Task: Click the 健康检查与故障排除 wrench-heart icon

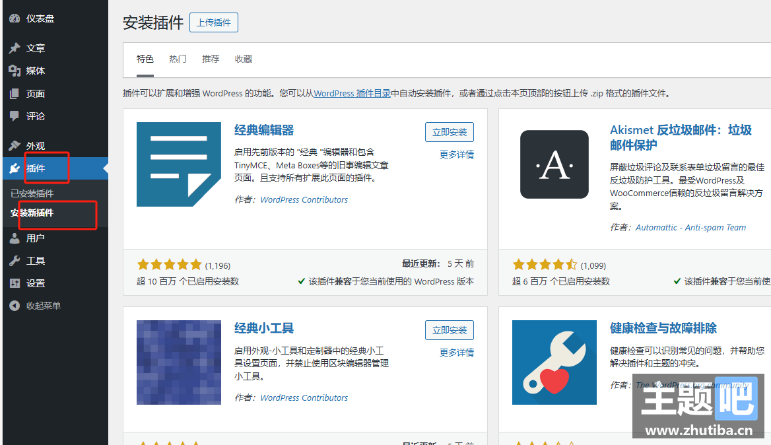Action: [554, 362]
